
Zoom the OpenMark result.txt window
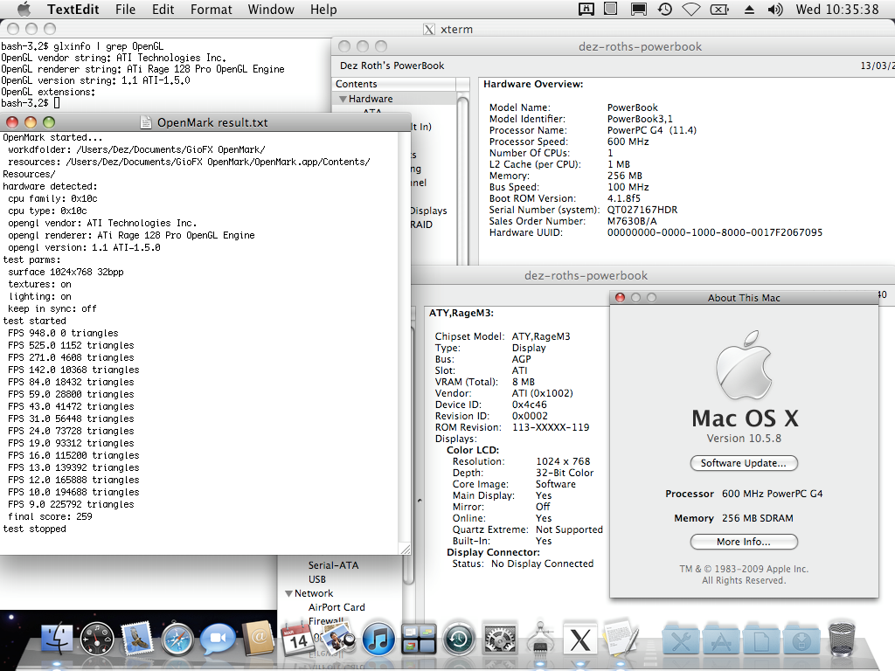pyautogui.click(x=49, y=122)
